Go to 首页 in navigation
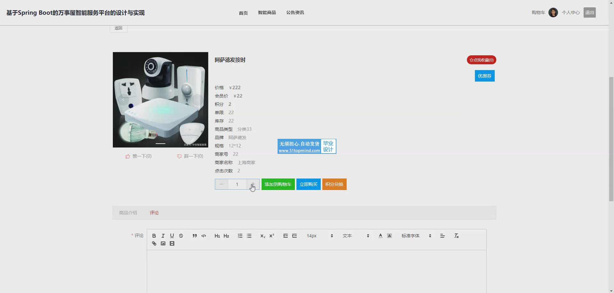The width and height of the screenshot is (614, 293). [x=243, y=13]
